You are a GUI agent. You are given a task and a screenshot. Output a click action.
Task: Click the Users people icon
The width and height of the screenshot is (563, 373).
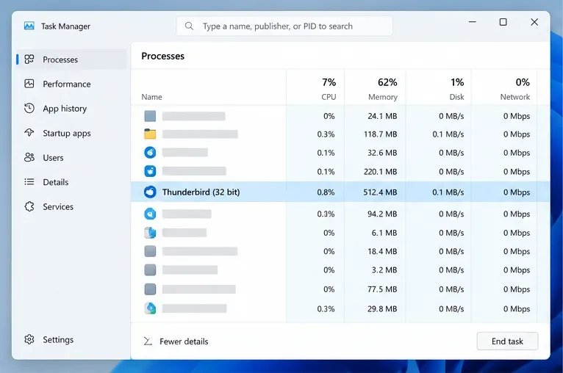click(x=29, y=157)
